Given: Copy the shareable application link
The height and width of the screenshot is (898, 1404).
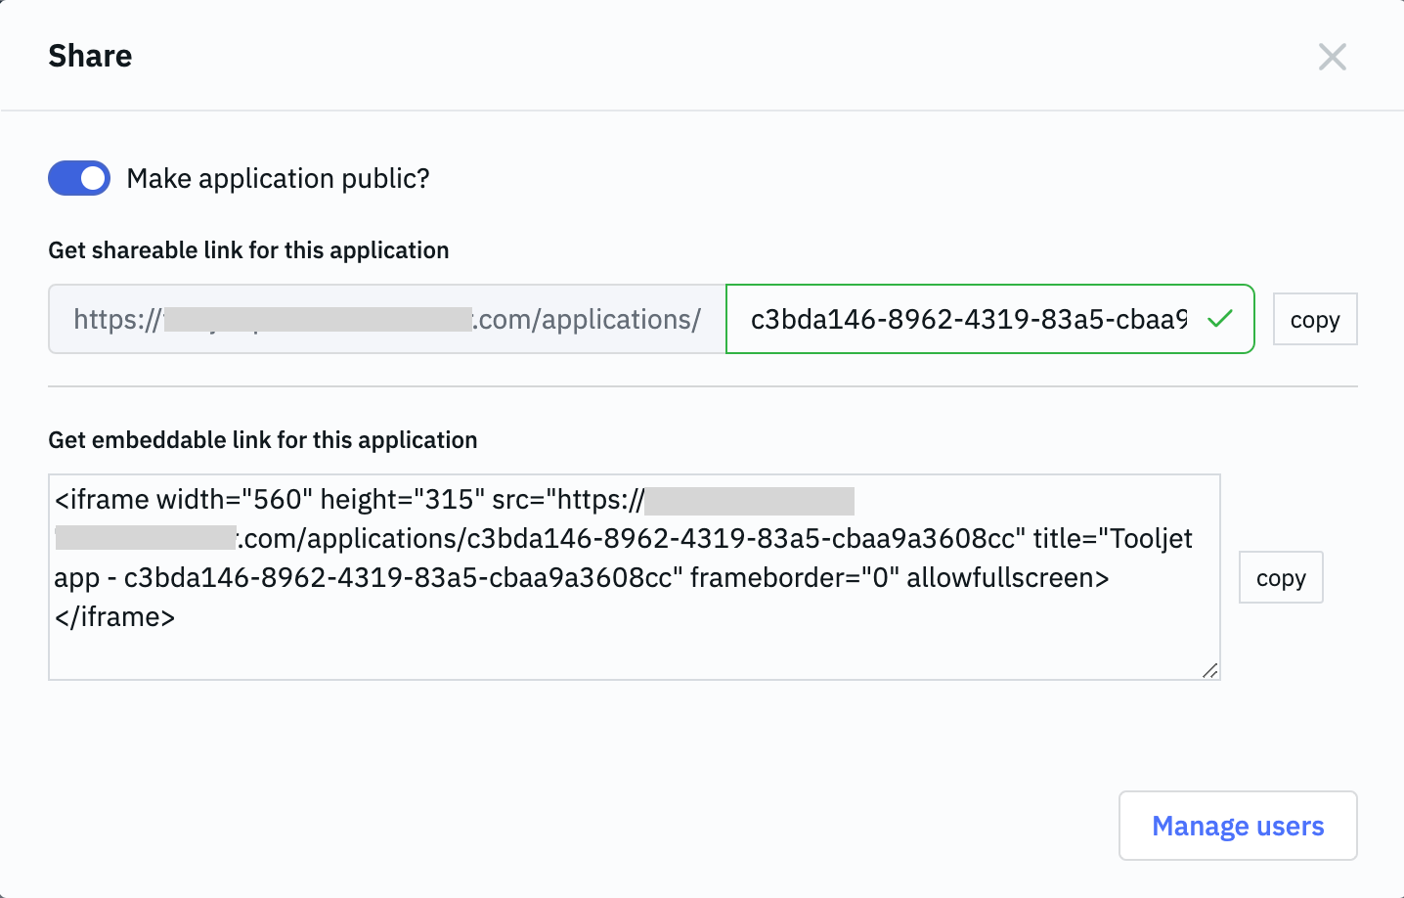Looking at the screenshot, I should point(1314,320).
